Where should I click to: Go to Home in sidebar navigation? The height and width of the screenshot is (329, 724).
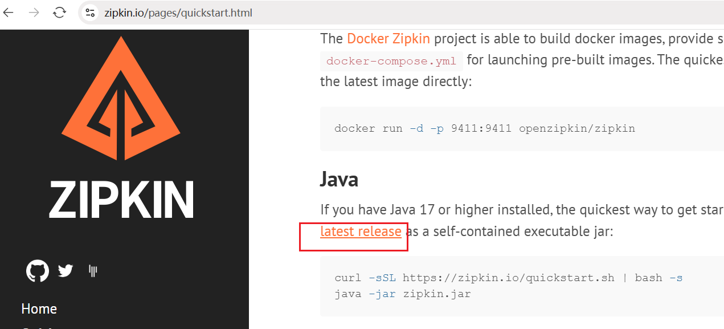(x=39, y=308)
